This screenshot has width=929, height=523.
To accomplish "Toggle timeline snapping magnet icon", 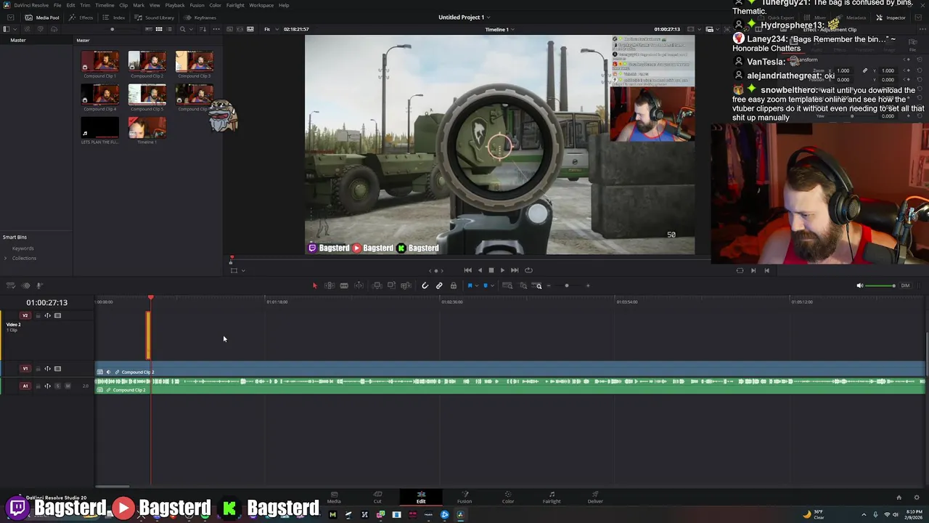I will coord(425,285).
